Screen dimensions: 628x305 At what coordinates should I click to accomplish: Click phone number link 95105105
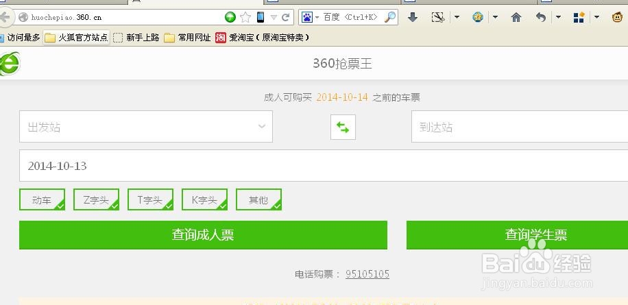367,274
